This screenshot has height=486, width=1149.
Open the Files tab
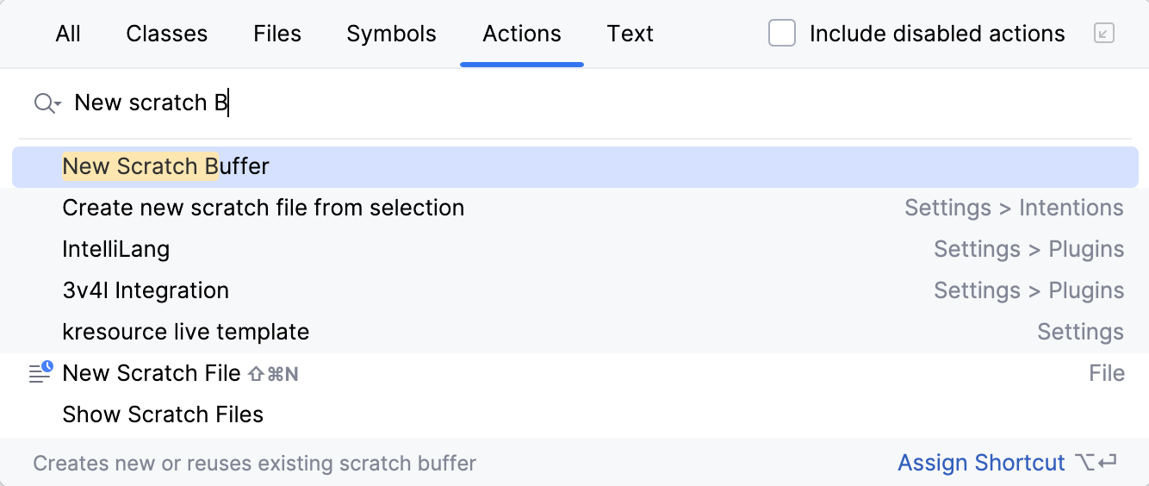point(277,34)
